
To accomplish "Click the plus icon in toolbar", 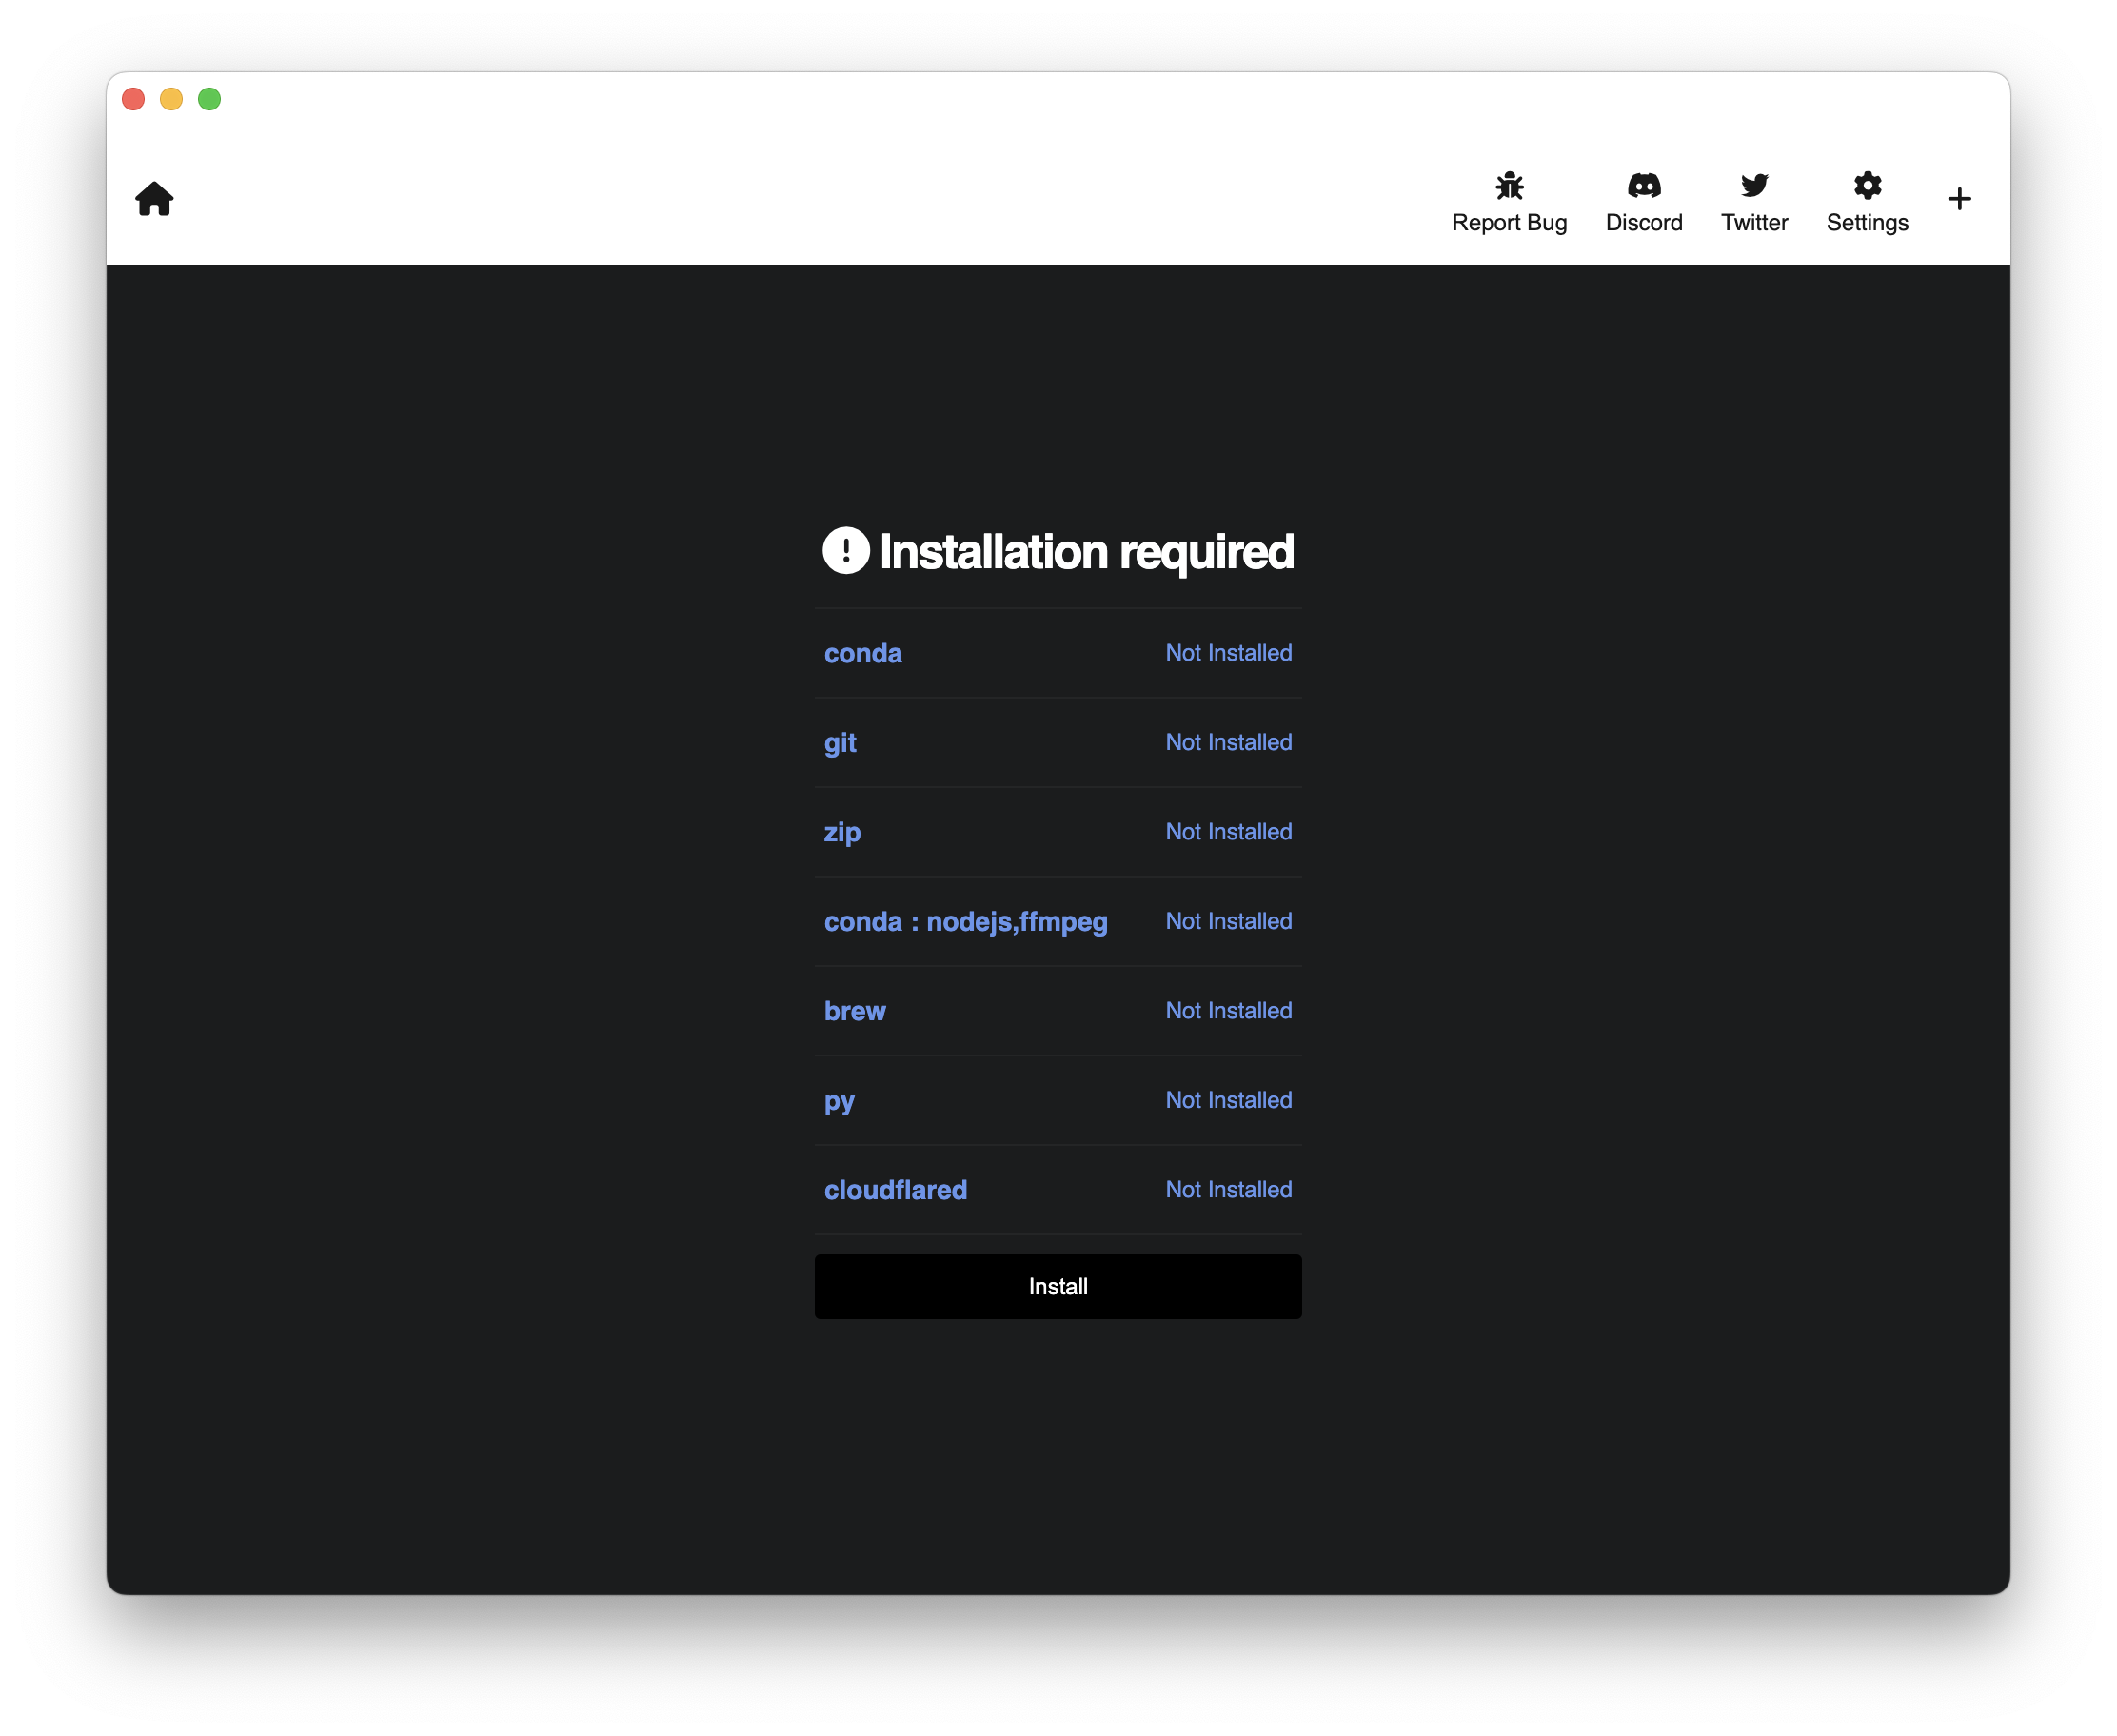I will pyautogui.click(x=1958, y=199).
